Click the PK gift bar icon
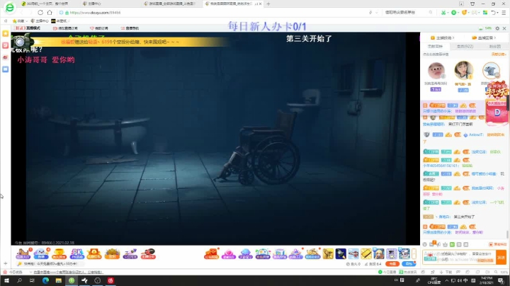This screenshot has width=510, height=286. click(x=77, y=253)
